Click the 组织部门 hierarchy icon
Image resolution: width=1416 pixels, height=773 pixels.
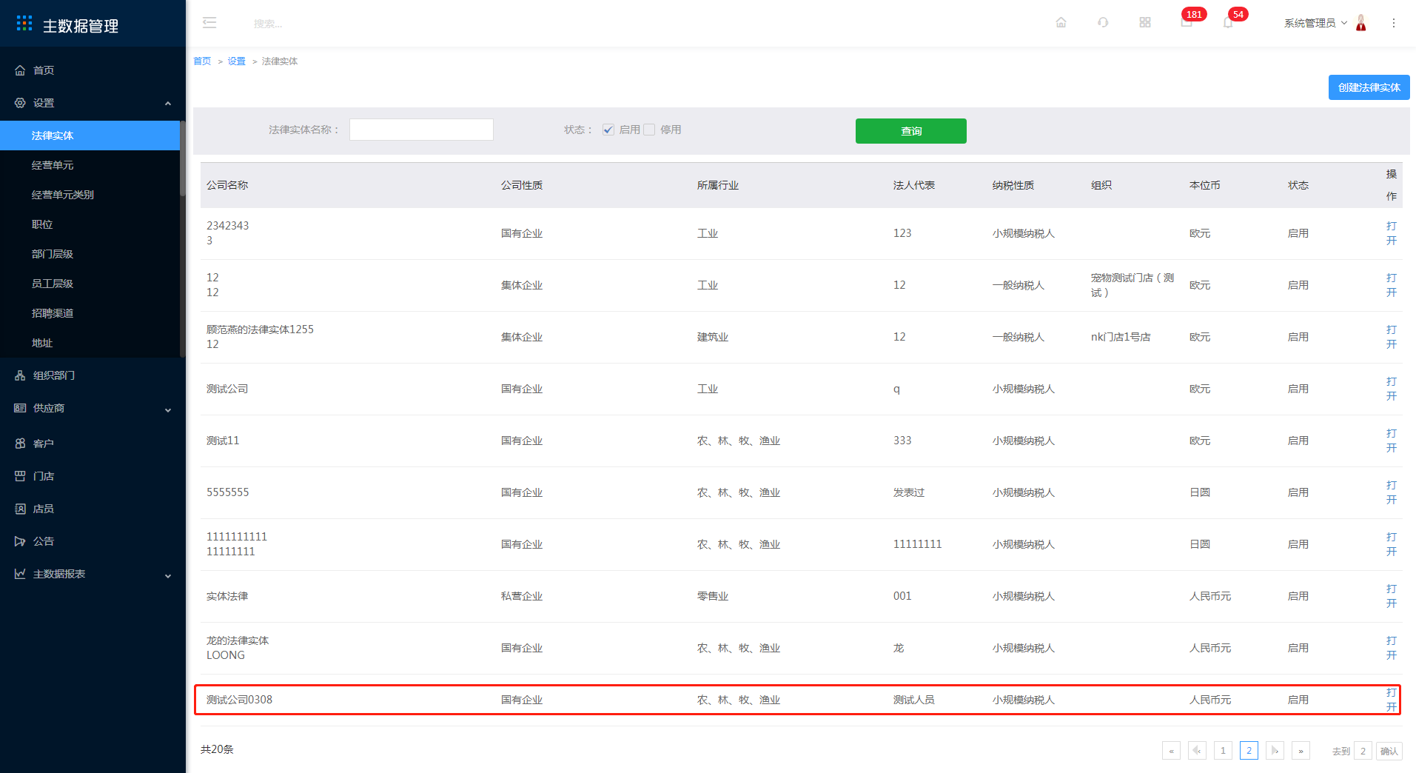point(20,375)
